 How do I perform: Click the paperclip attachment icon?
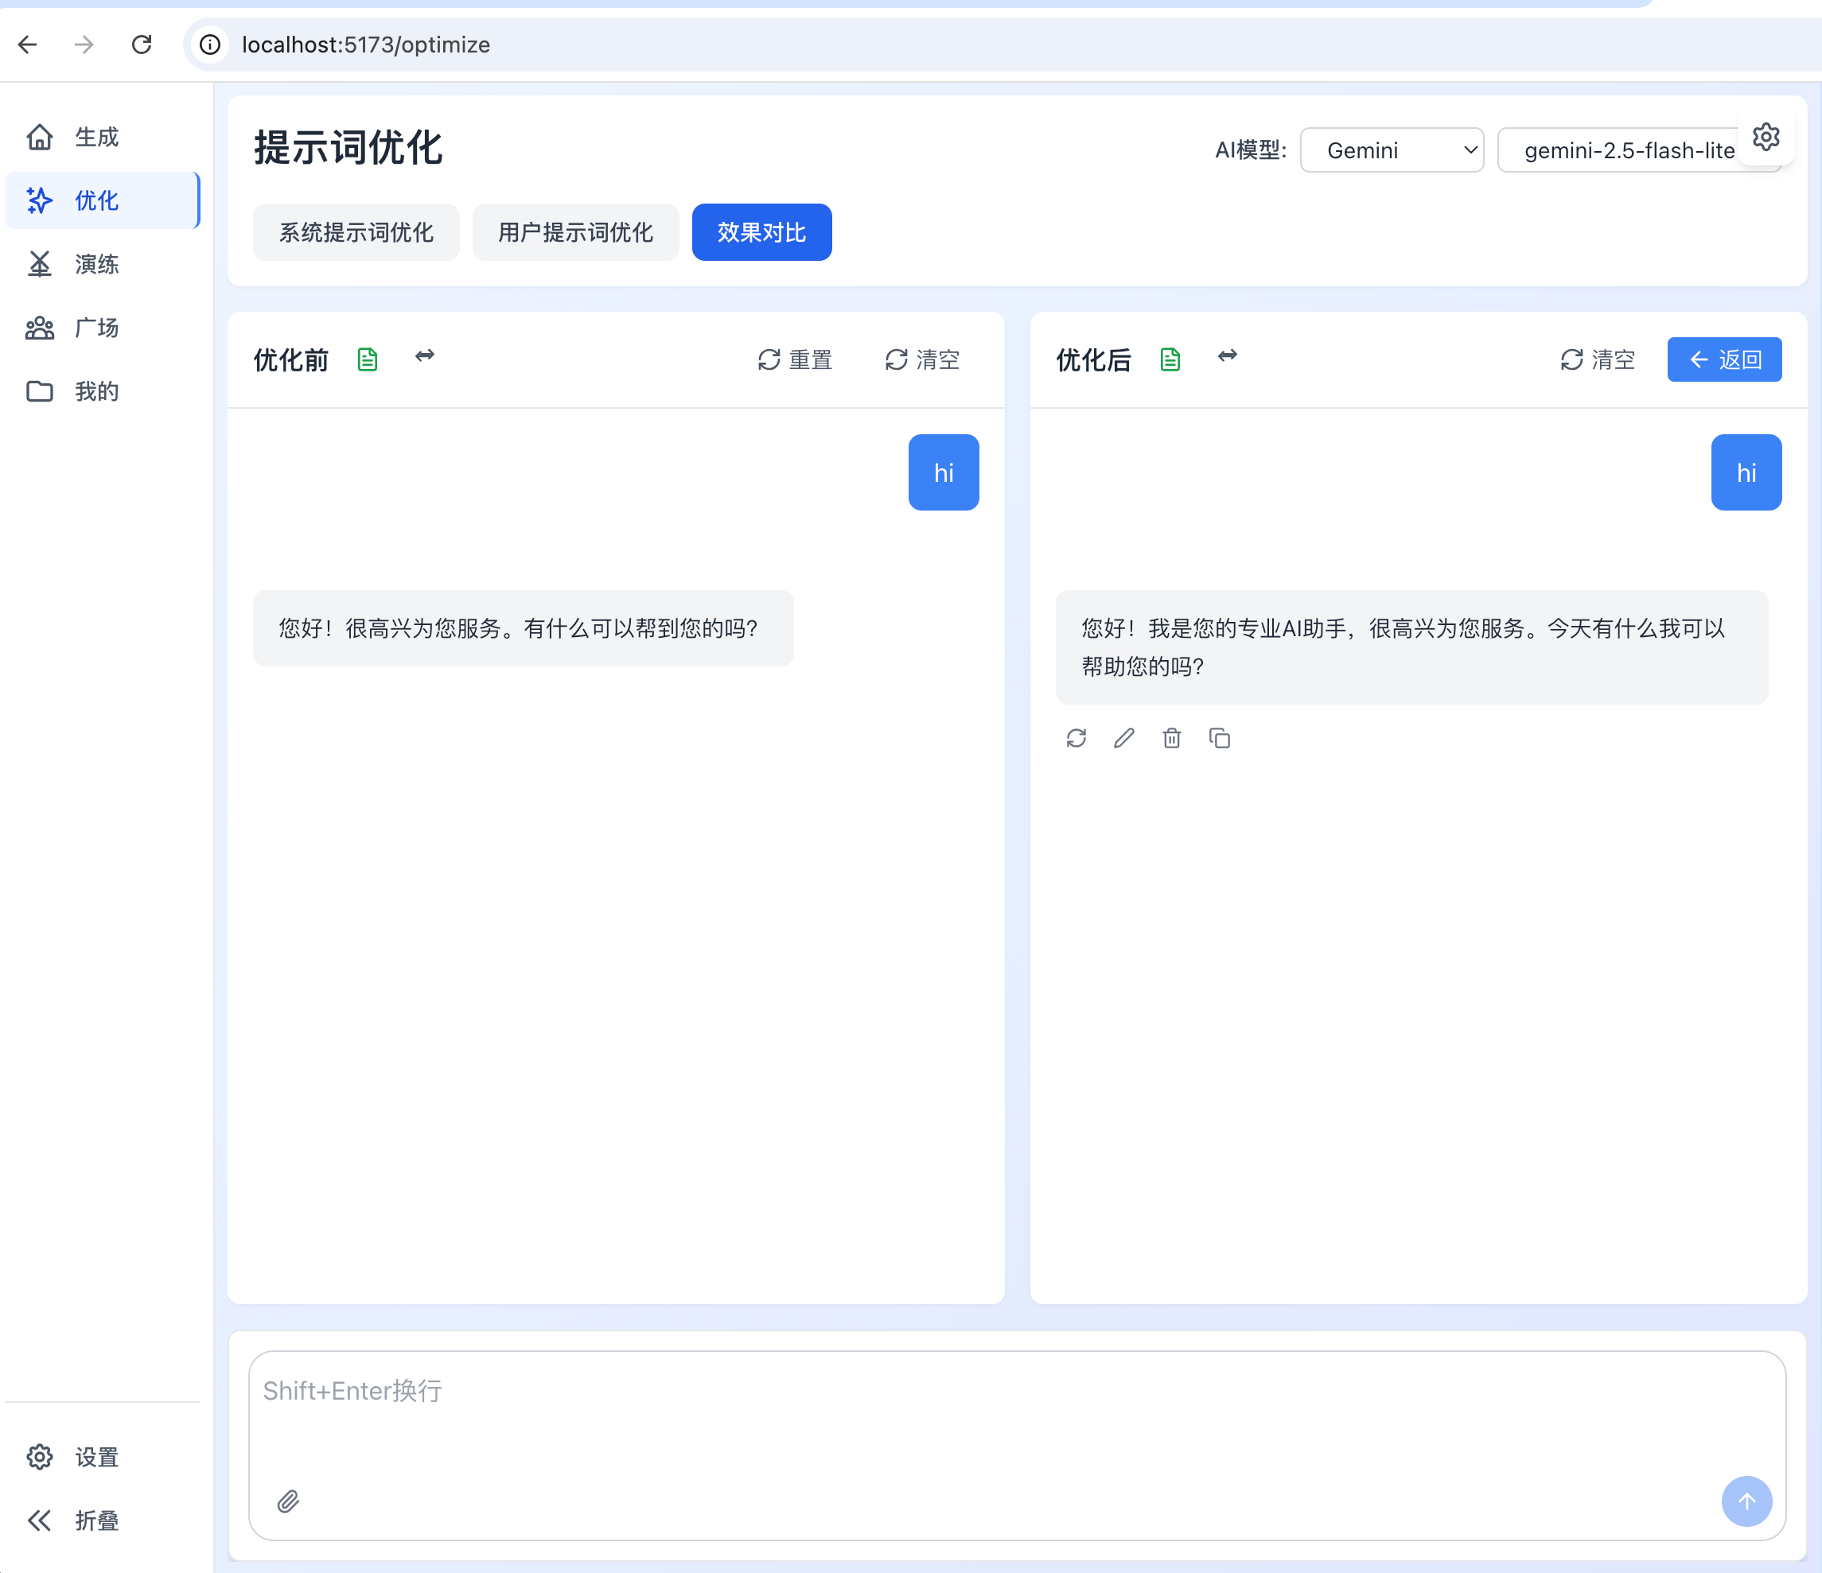[x=289, y=1501]
